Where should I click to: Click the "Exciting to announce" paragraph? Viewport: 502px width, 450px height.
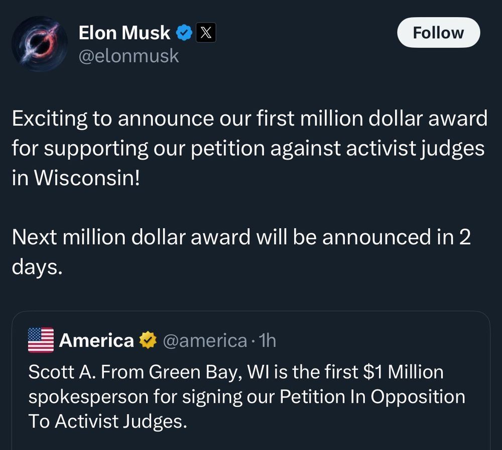(x=249, y=148)
